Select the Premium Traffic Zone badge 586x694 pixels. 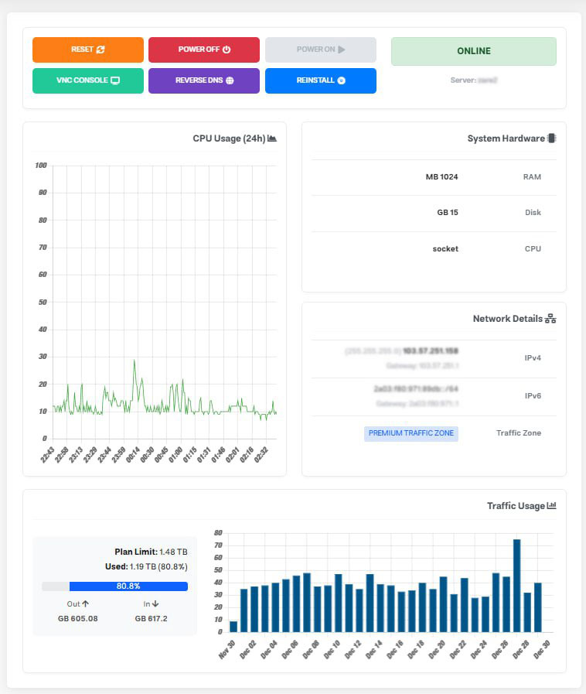click(411, 433)
